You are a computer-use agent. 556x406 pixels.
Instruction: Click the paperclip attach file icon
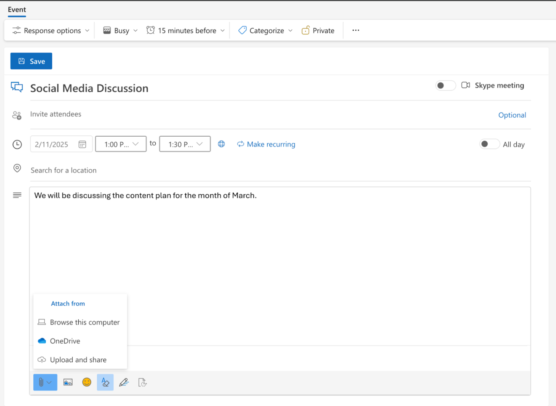[x=41, y=382]
